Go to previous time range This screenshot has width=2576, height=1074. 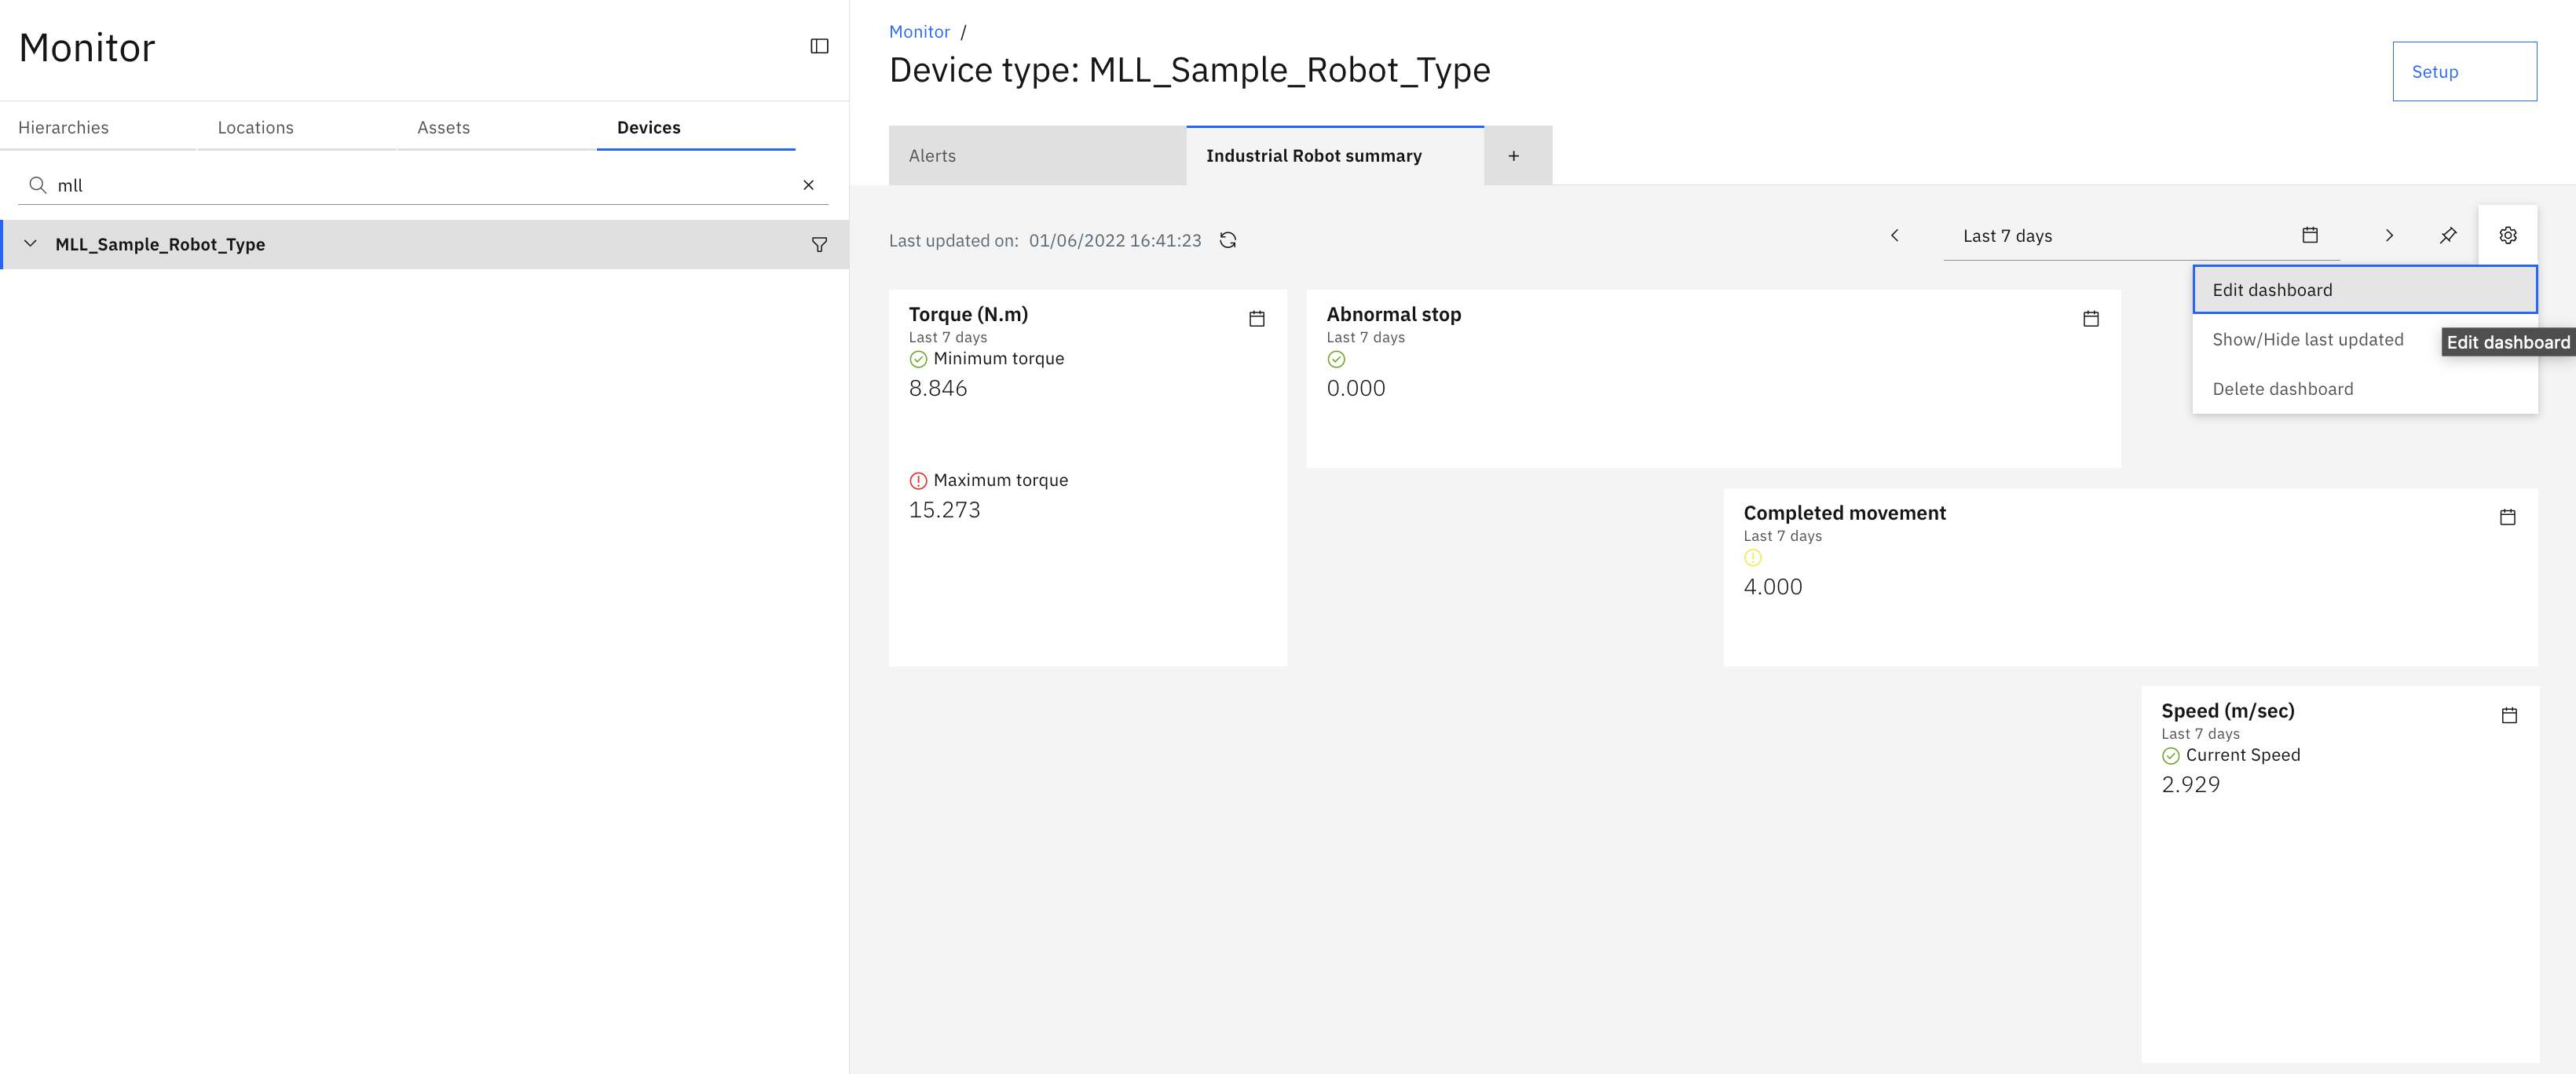click(1894, 235)
